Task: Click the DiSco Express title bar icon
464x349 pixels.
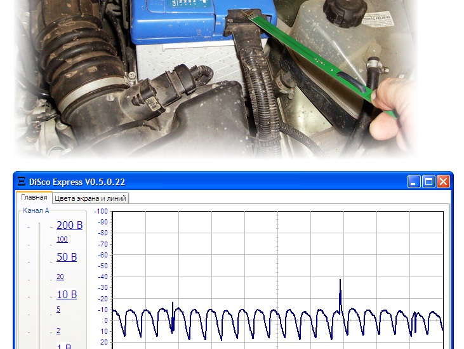Action: point(22,181)
